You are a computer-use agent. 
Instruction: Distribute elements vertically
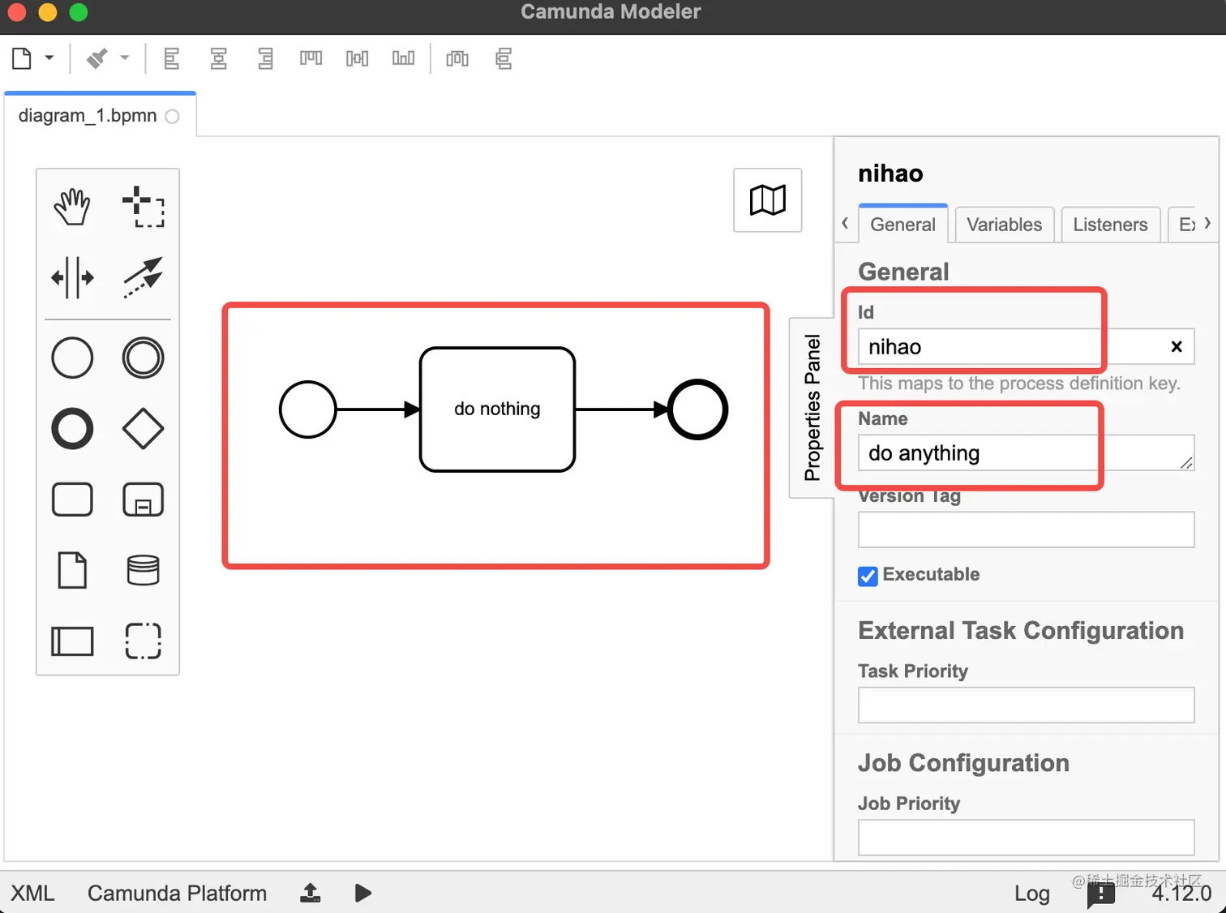504,58
